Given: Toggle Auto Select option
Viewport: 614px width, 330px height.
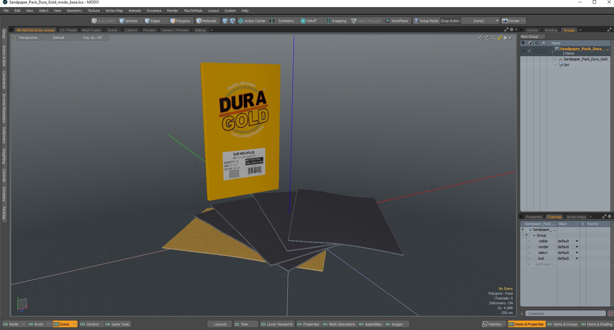Looking at the screenshot, I should coord(104,21).
